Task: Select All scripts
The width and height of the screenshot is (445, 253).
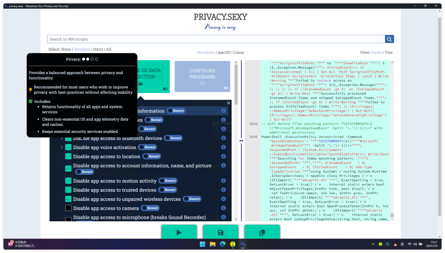Action: 109,49
